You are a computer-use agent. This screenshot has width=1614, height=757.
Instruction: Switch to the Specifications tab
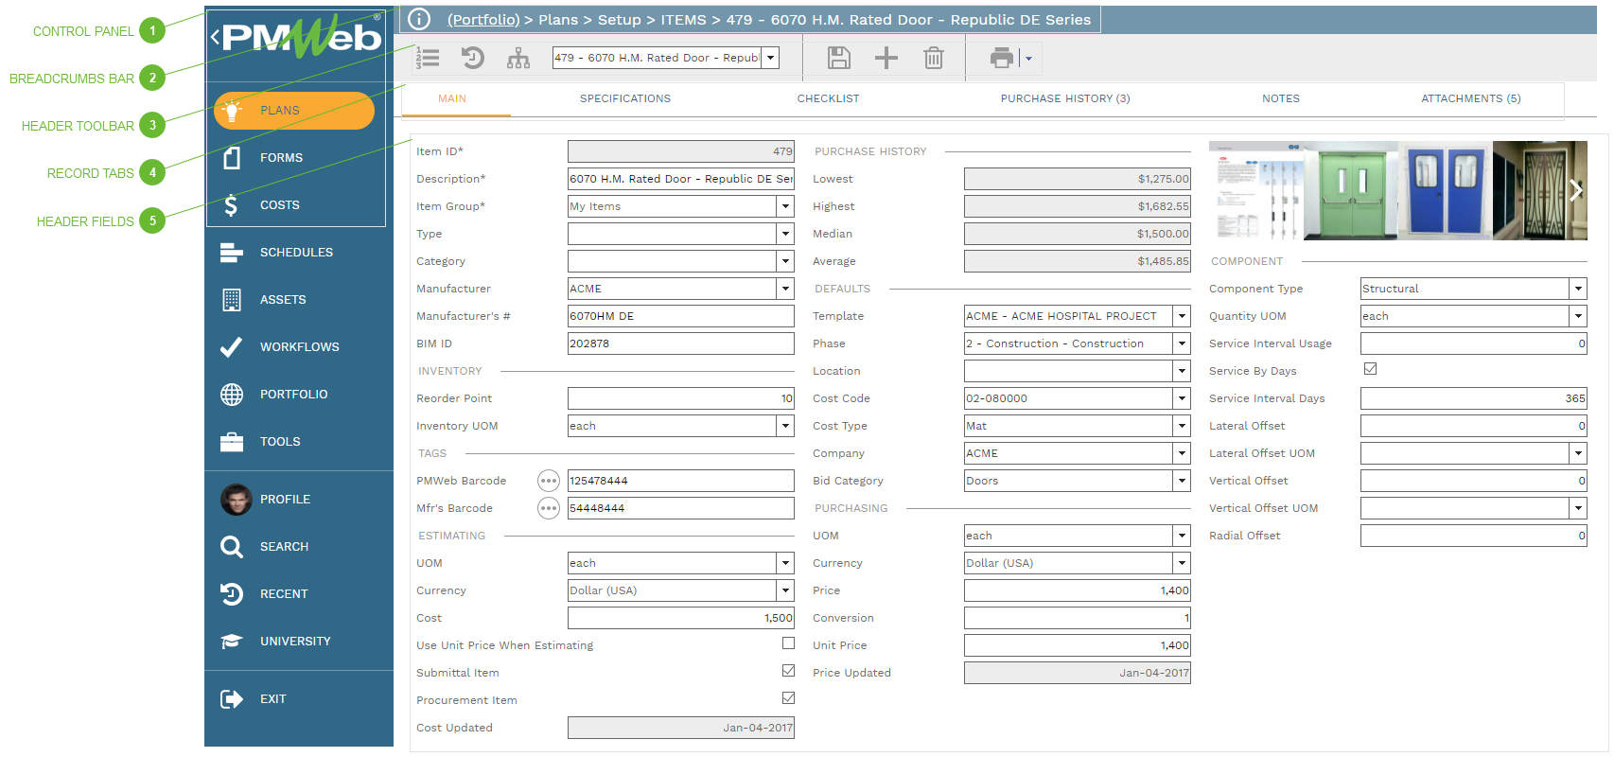pos(624,98)
